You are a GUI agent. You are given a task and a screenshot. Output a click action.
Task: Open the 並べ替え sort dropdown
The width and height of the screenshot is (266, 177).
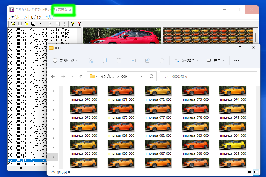[186, 60]
